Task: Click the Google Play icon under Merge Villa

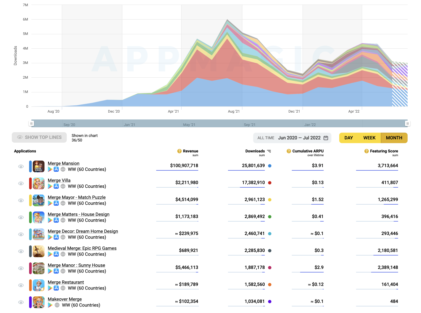Action: [50, 186]
